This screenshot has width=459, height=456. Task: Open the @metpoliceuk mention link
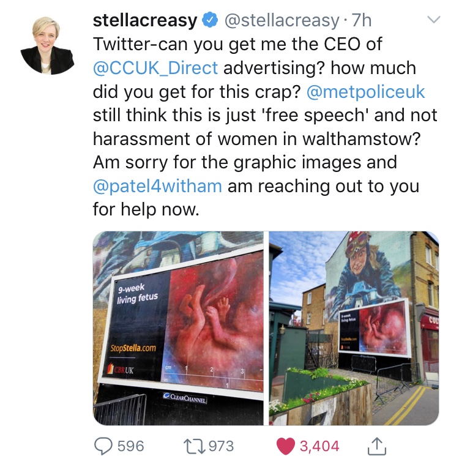[365, 92]
